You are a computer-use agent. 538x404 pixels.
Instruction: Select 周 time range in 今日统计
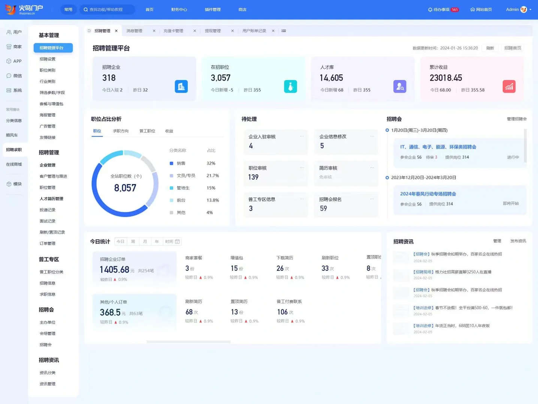pyautogui.click(x=133, y=242)
